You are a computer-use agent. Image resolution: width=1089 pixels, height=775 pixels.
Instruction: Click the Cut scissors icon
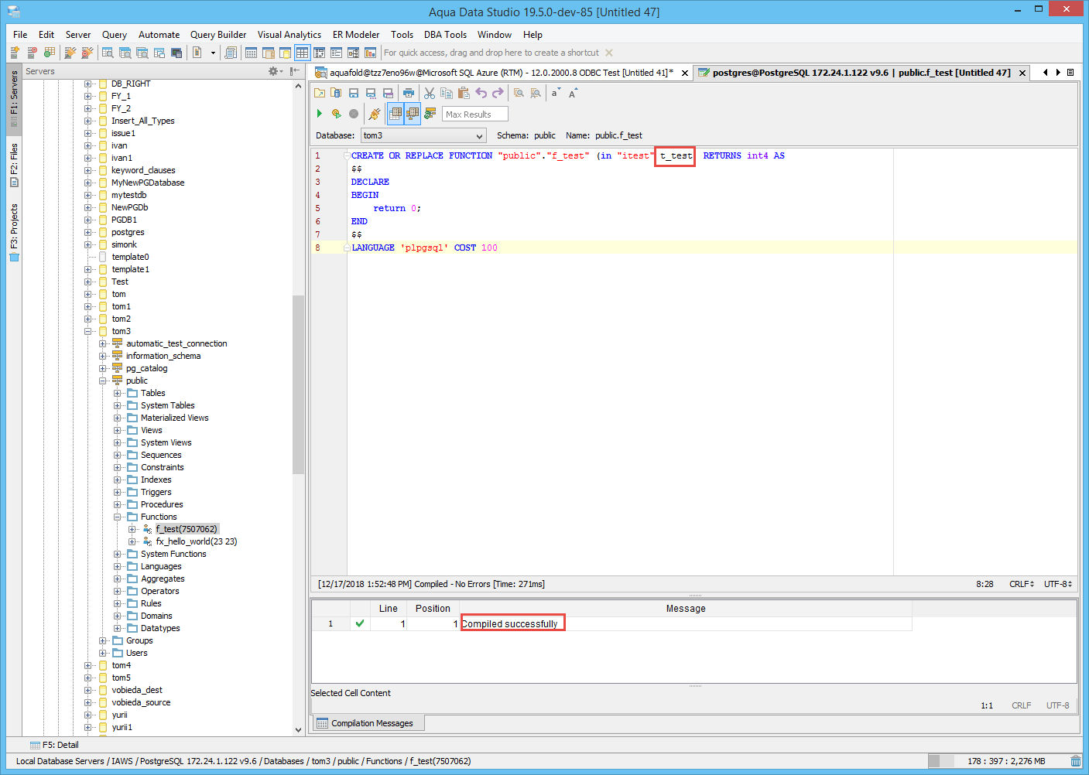(x=430, y=93)
